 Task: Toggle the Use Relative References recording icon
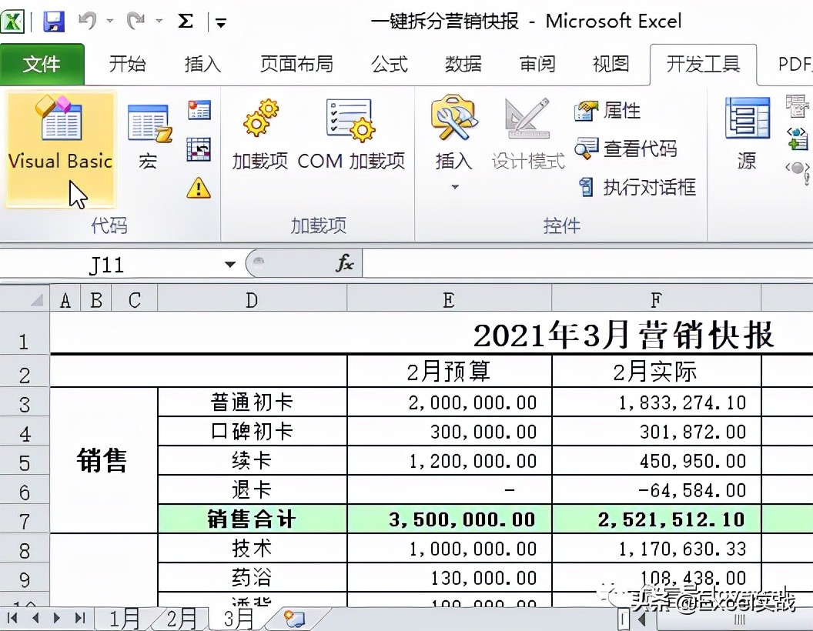click(199, 149)
